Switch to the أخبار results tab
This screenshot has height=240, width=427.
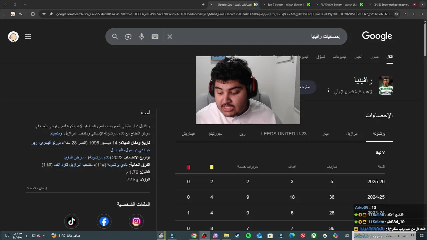358,57
